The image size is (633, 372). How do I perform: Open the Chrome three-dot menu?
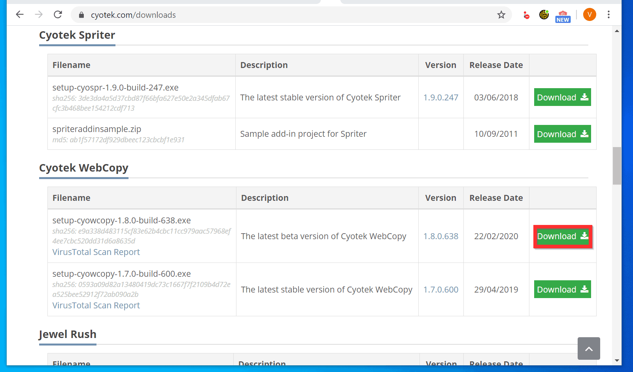coord(608,15)
